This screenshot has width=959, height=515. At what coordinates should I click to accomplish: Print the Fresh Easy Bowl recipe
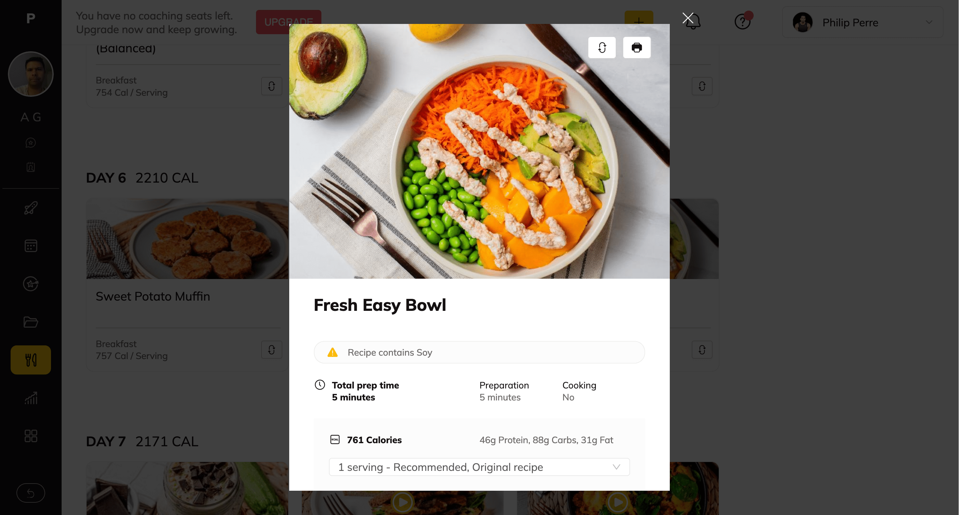pyautogui.click(x=637, y=48)
